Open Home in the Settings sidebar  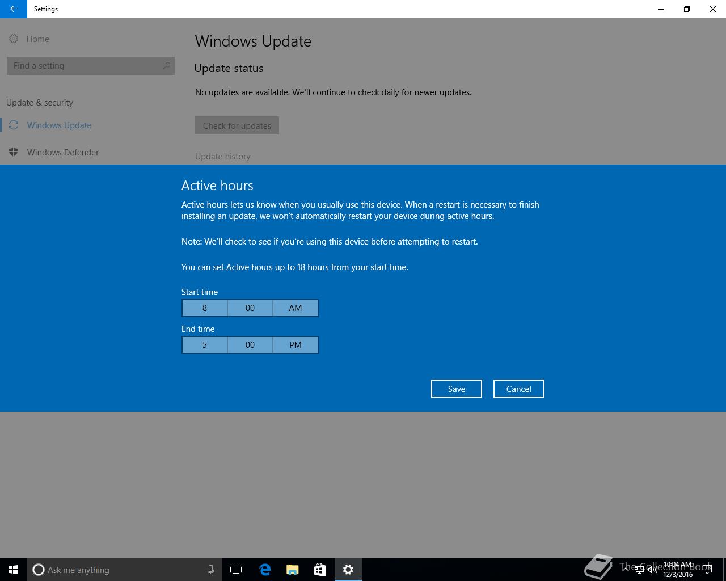tap(37, 39)
